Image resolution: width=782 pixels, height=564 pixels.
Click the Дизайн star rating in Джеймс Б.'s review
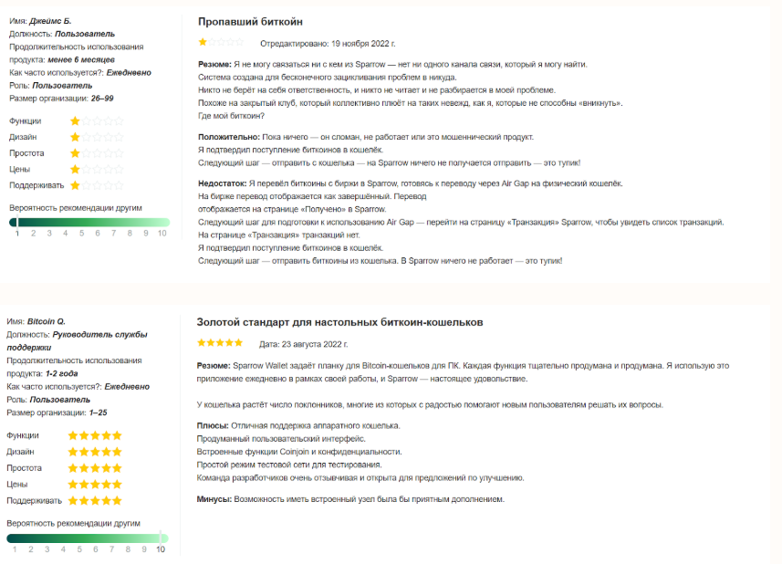[97, 137]
